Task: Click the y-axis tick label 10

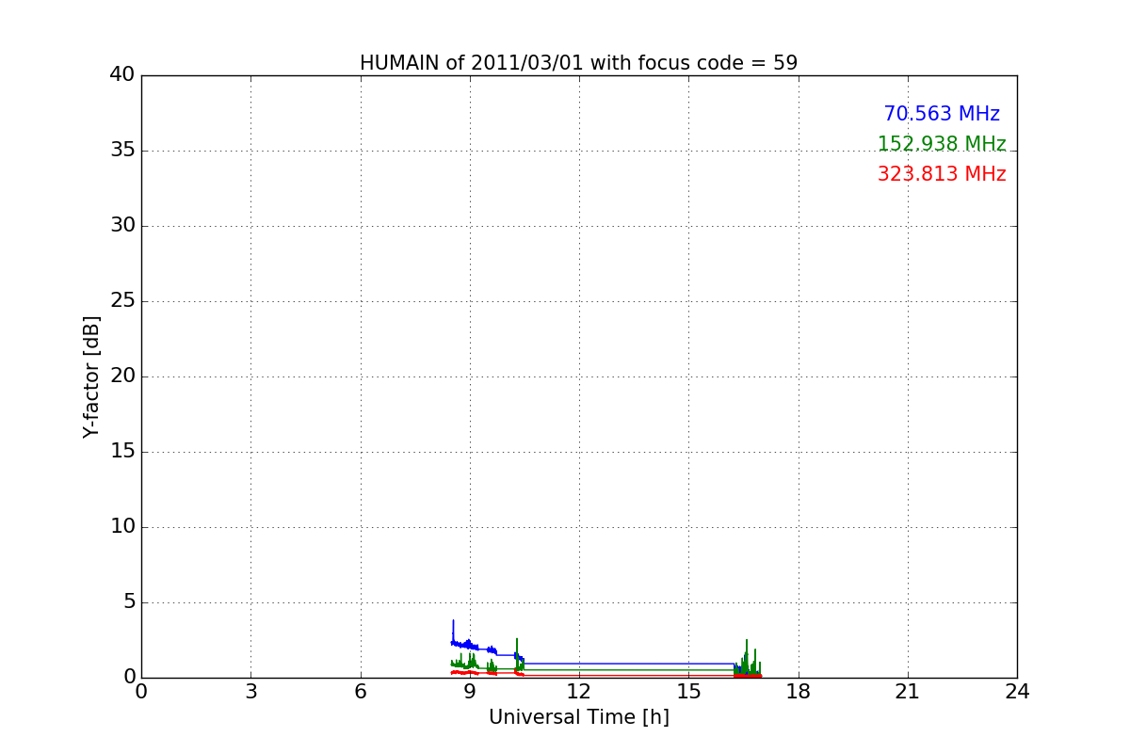Action: pos(122,527)
